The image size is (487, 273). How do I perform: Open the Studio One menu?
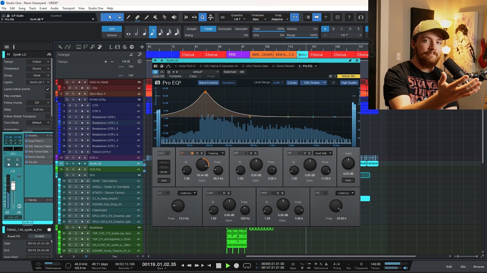pos(95,8)
